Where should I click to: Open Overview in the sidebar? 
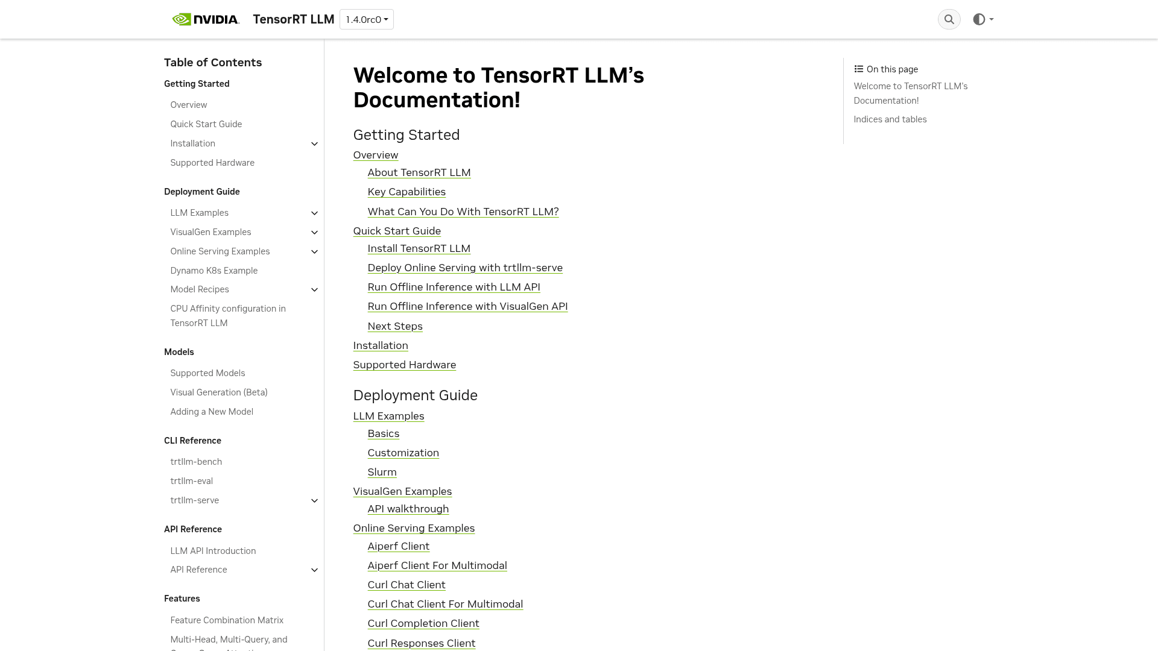(x=188, y=105)
